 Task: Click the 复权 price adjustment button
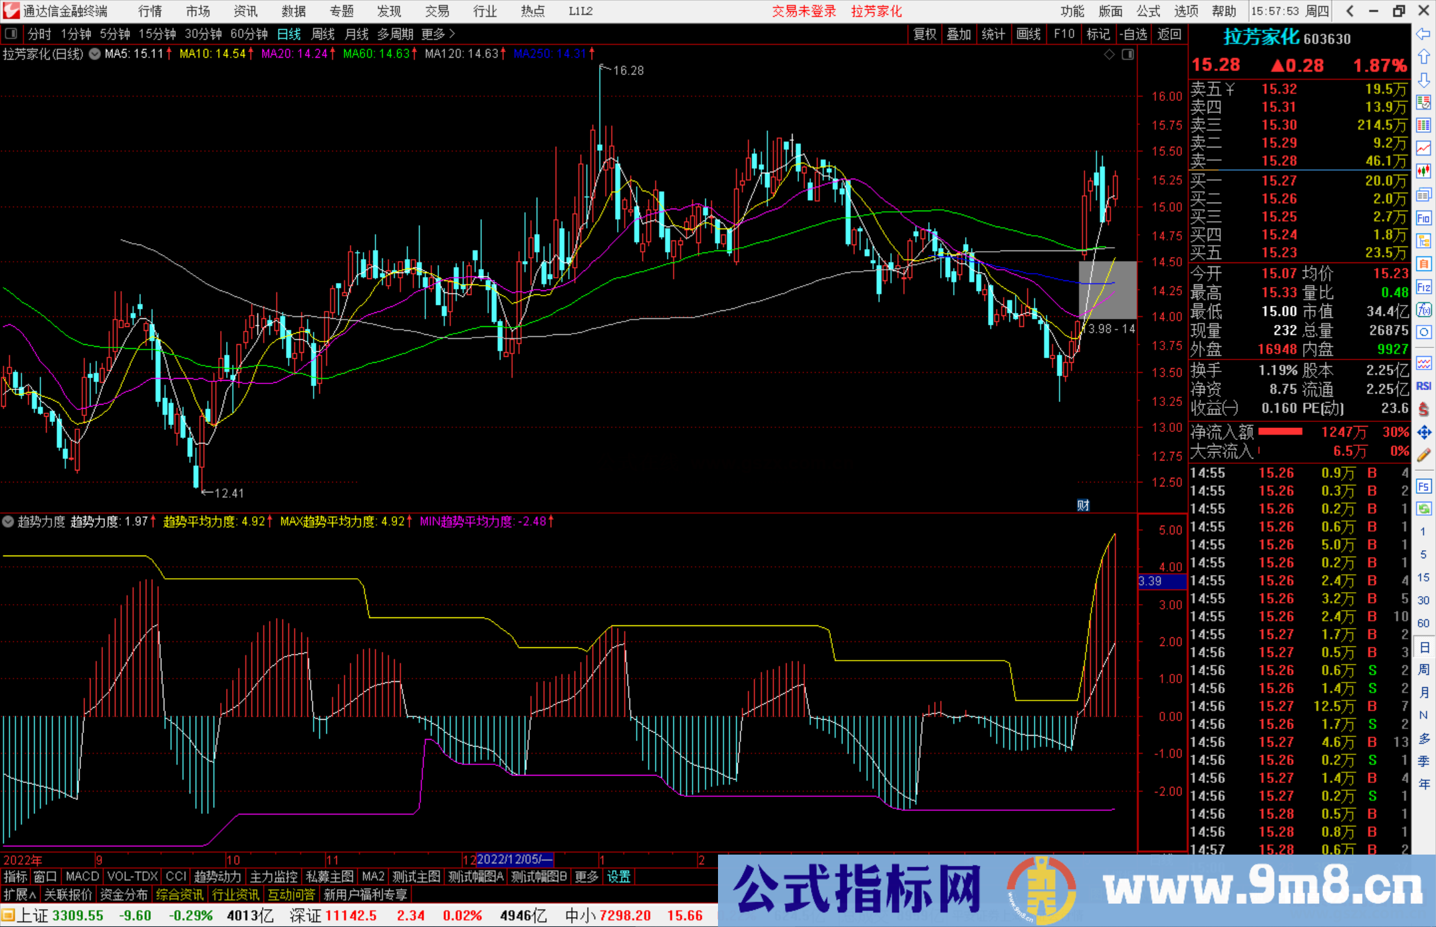coord(924,34)
